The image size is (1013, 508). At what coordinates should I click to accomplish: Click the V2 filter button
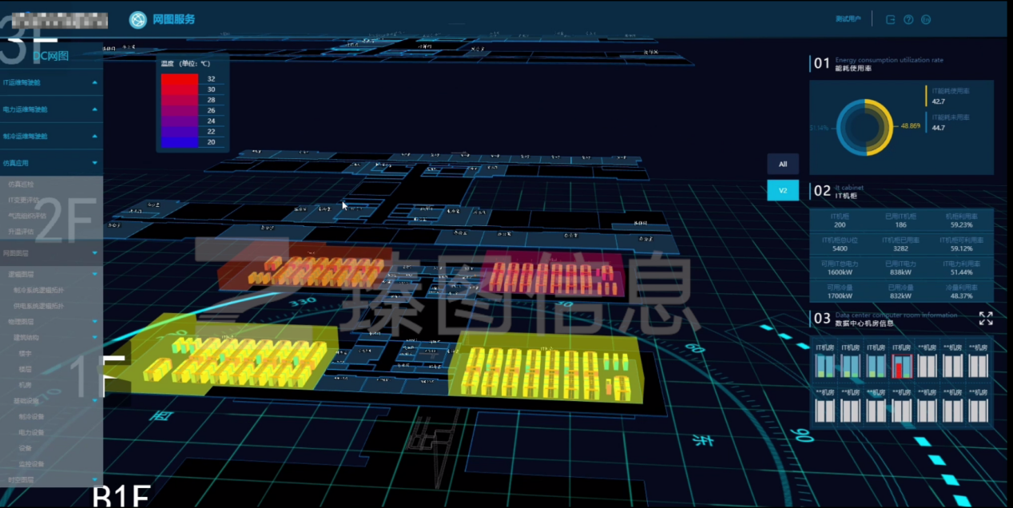(783, 190)
